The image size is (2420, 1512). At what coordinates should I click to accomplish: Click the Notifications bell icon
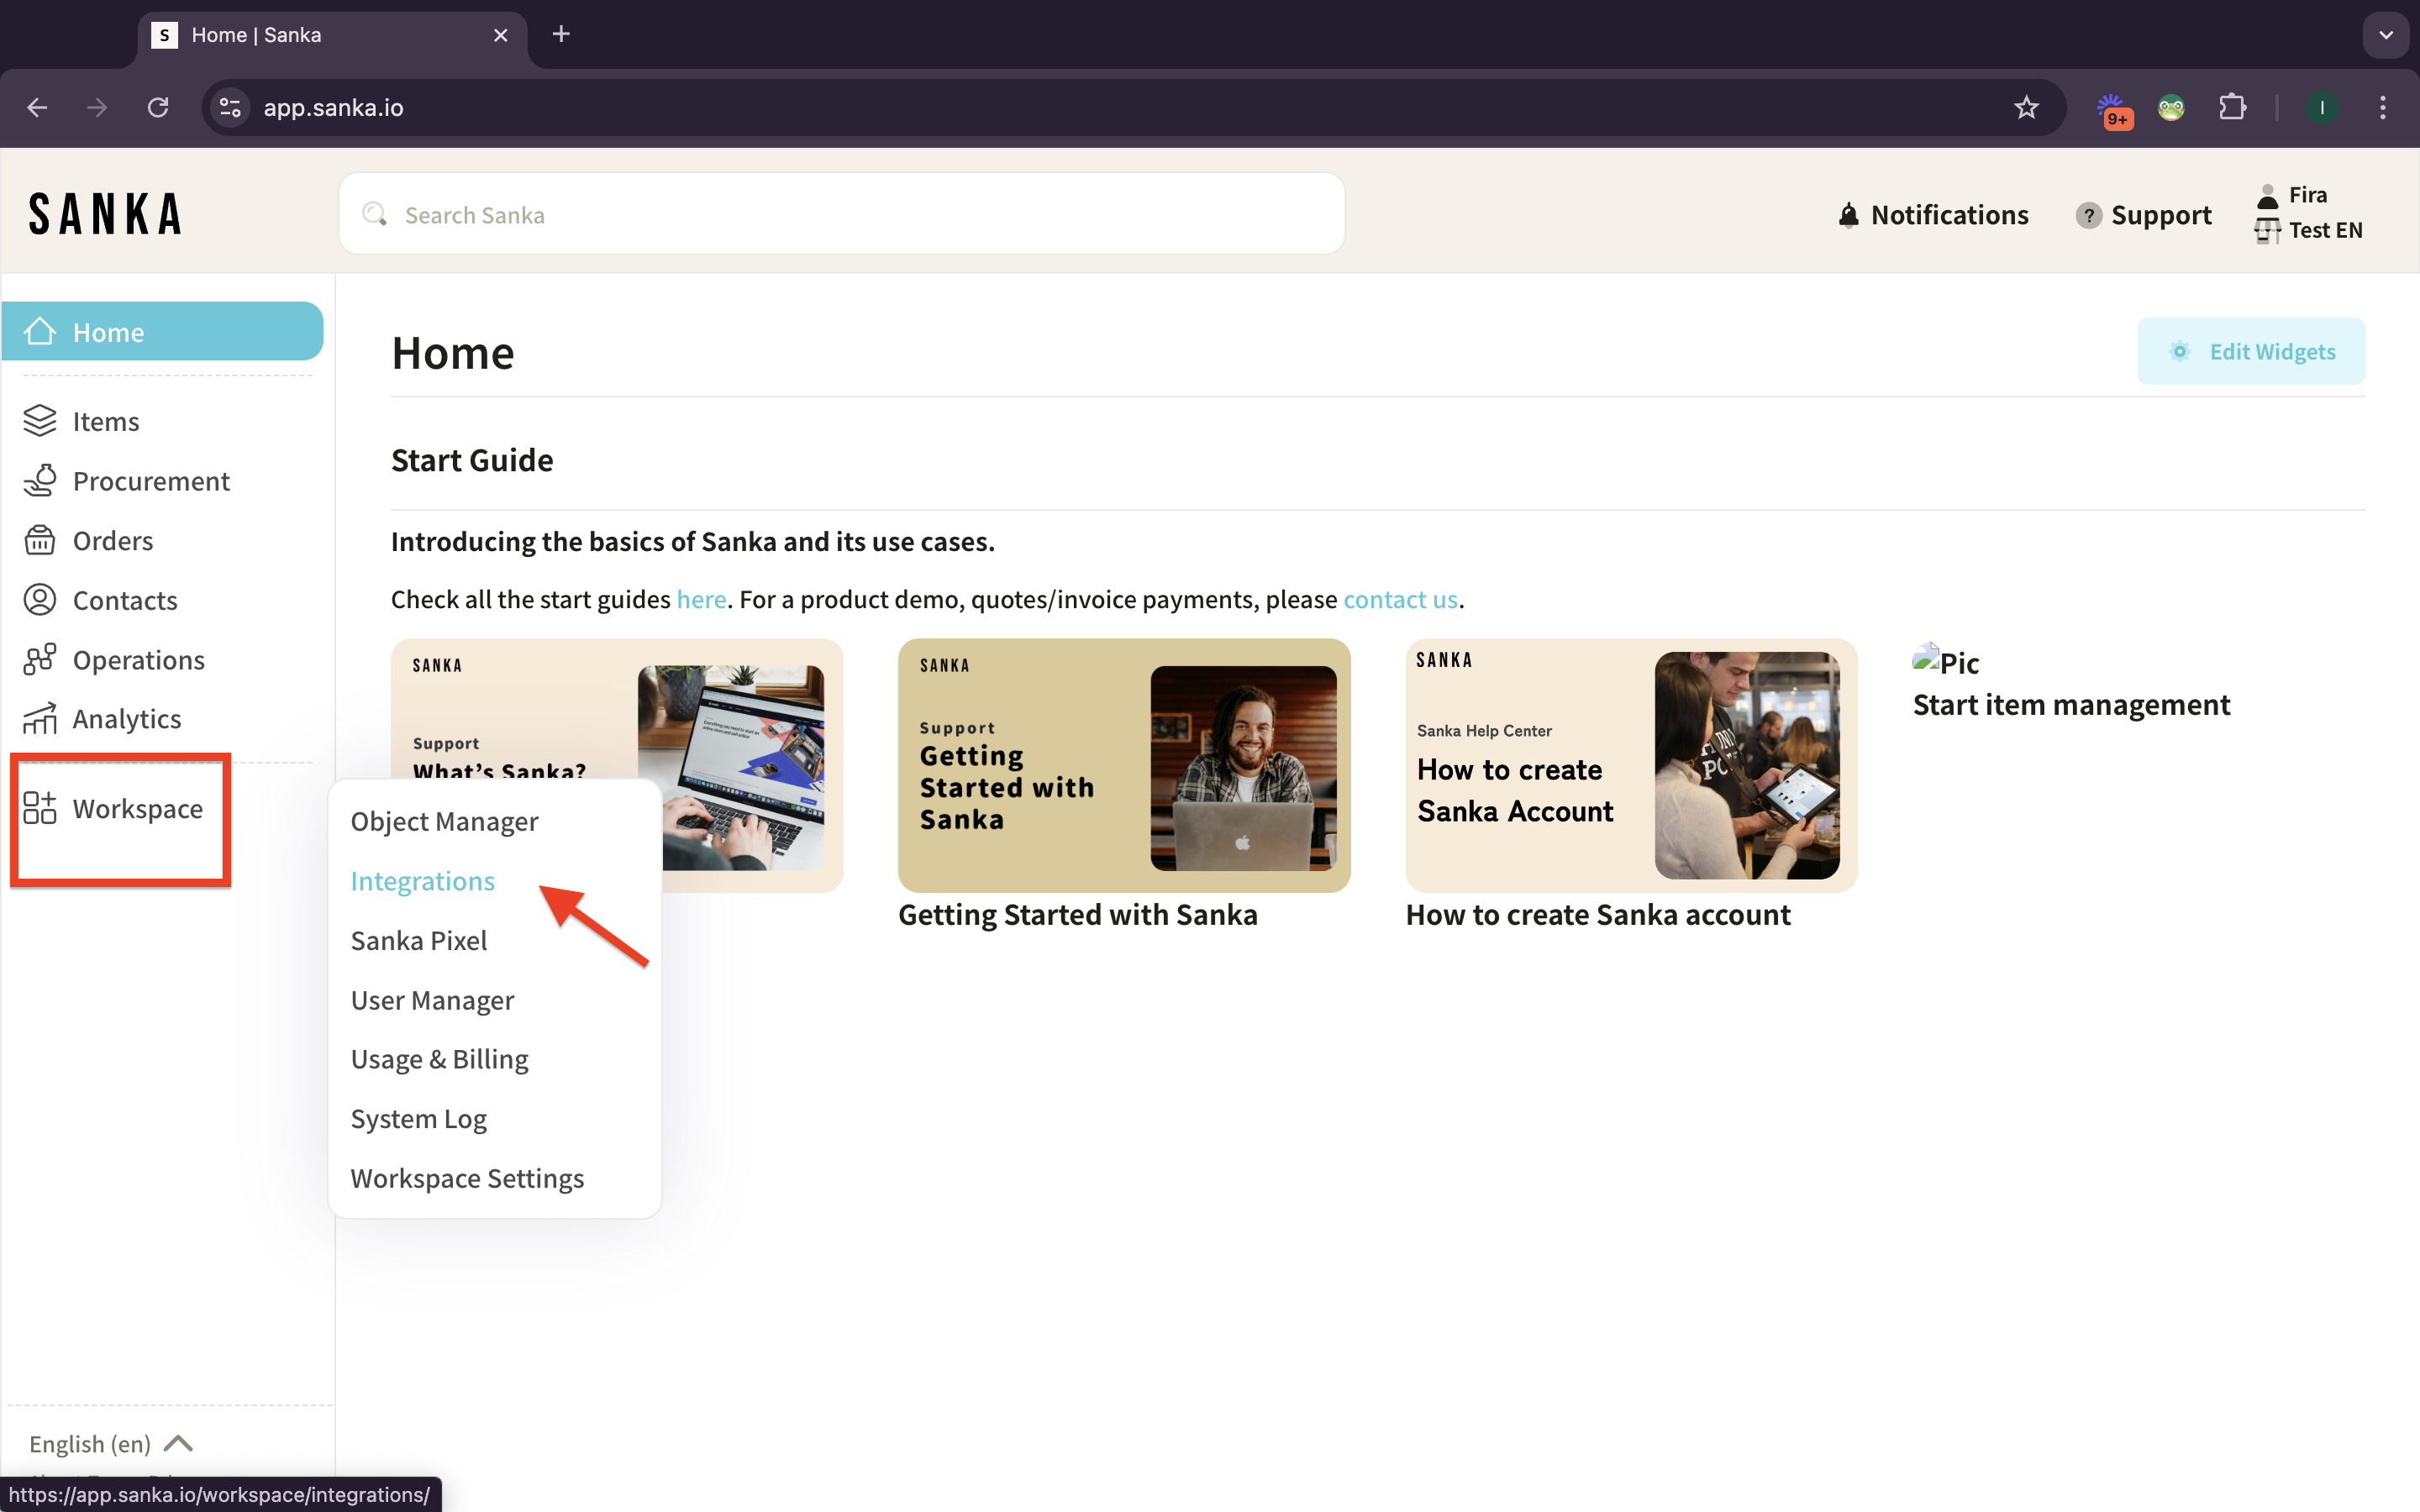(1848, 215)
